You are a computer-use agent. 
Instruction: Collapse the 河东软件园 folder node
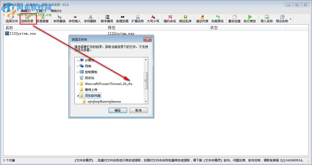tap(78, 96)
